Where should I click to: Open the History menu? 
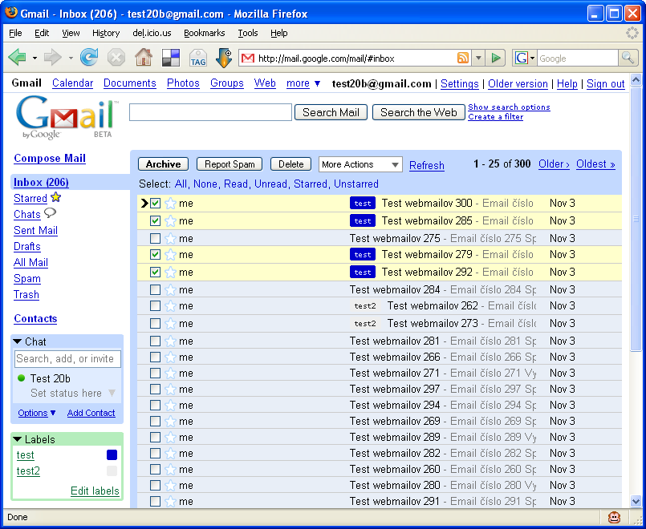pyautogui.click(x=106, y=33)
